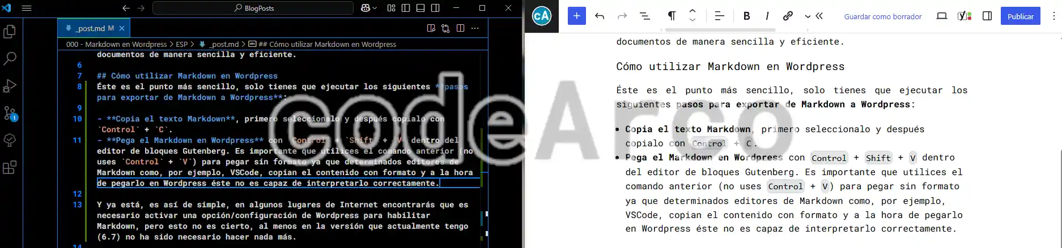1062x248 pixels.
Task: Open the VS Code hamburger menu
Action: 26,8
